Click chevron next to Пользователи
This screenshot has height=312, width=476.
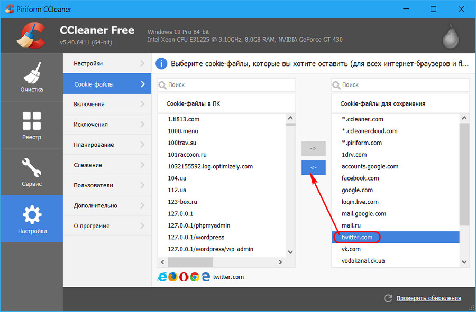pos(142,185)
